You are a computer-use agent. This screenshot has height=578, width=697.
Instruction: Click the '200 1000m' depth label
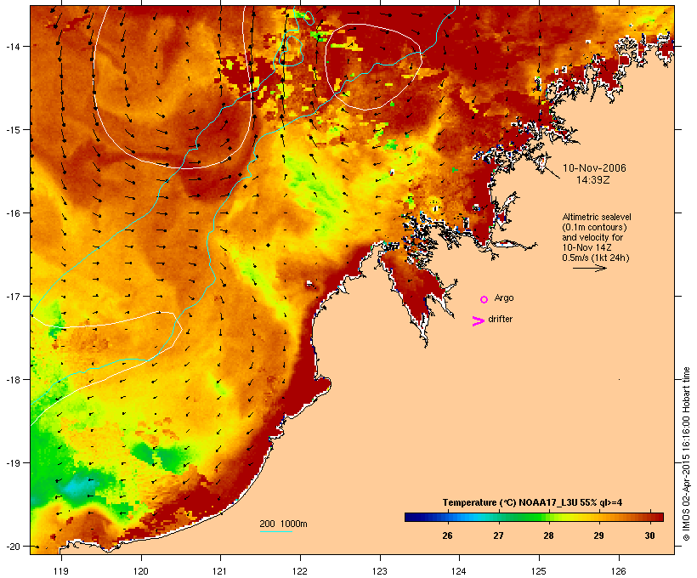pyautogui.click(x=283, y=524)
